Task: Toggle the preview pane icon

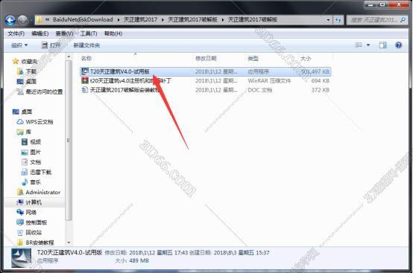Action: pyautogui.click(x=383, y=45)
